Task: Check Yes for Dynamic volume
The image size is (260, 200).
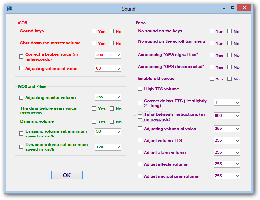Action: [x=94, y=122]
